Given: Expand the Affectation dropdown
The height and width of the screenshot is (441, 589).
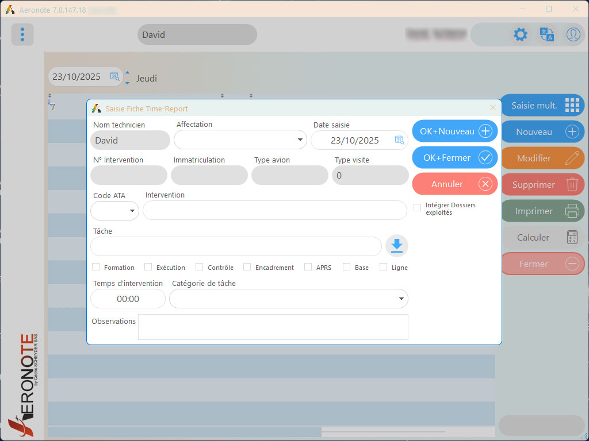Looking at the screenshot, I should [240, 140].
